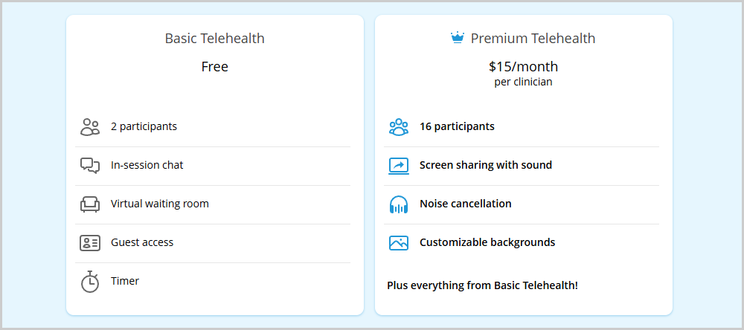Click the virtual waiting room armchair icon
This screenshot has height=330, width=744.
click(90, 204)
